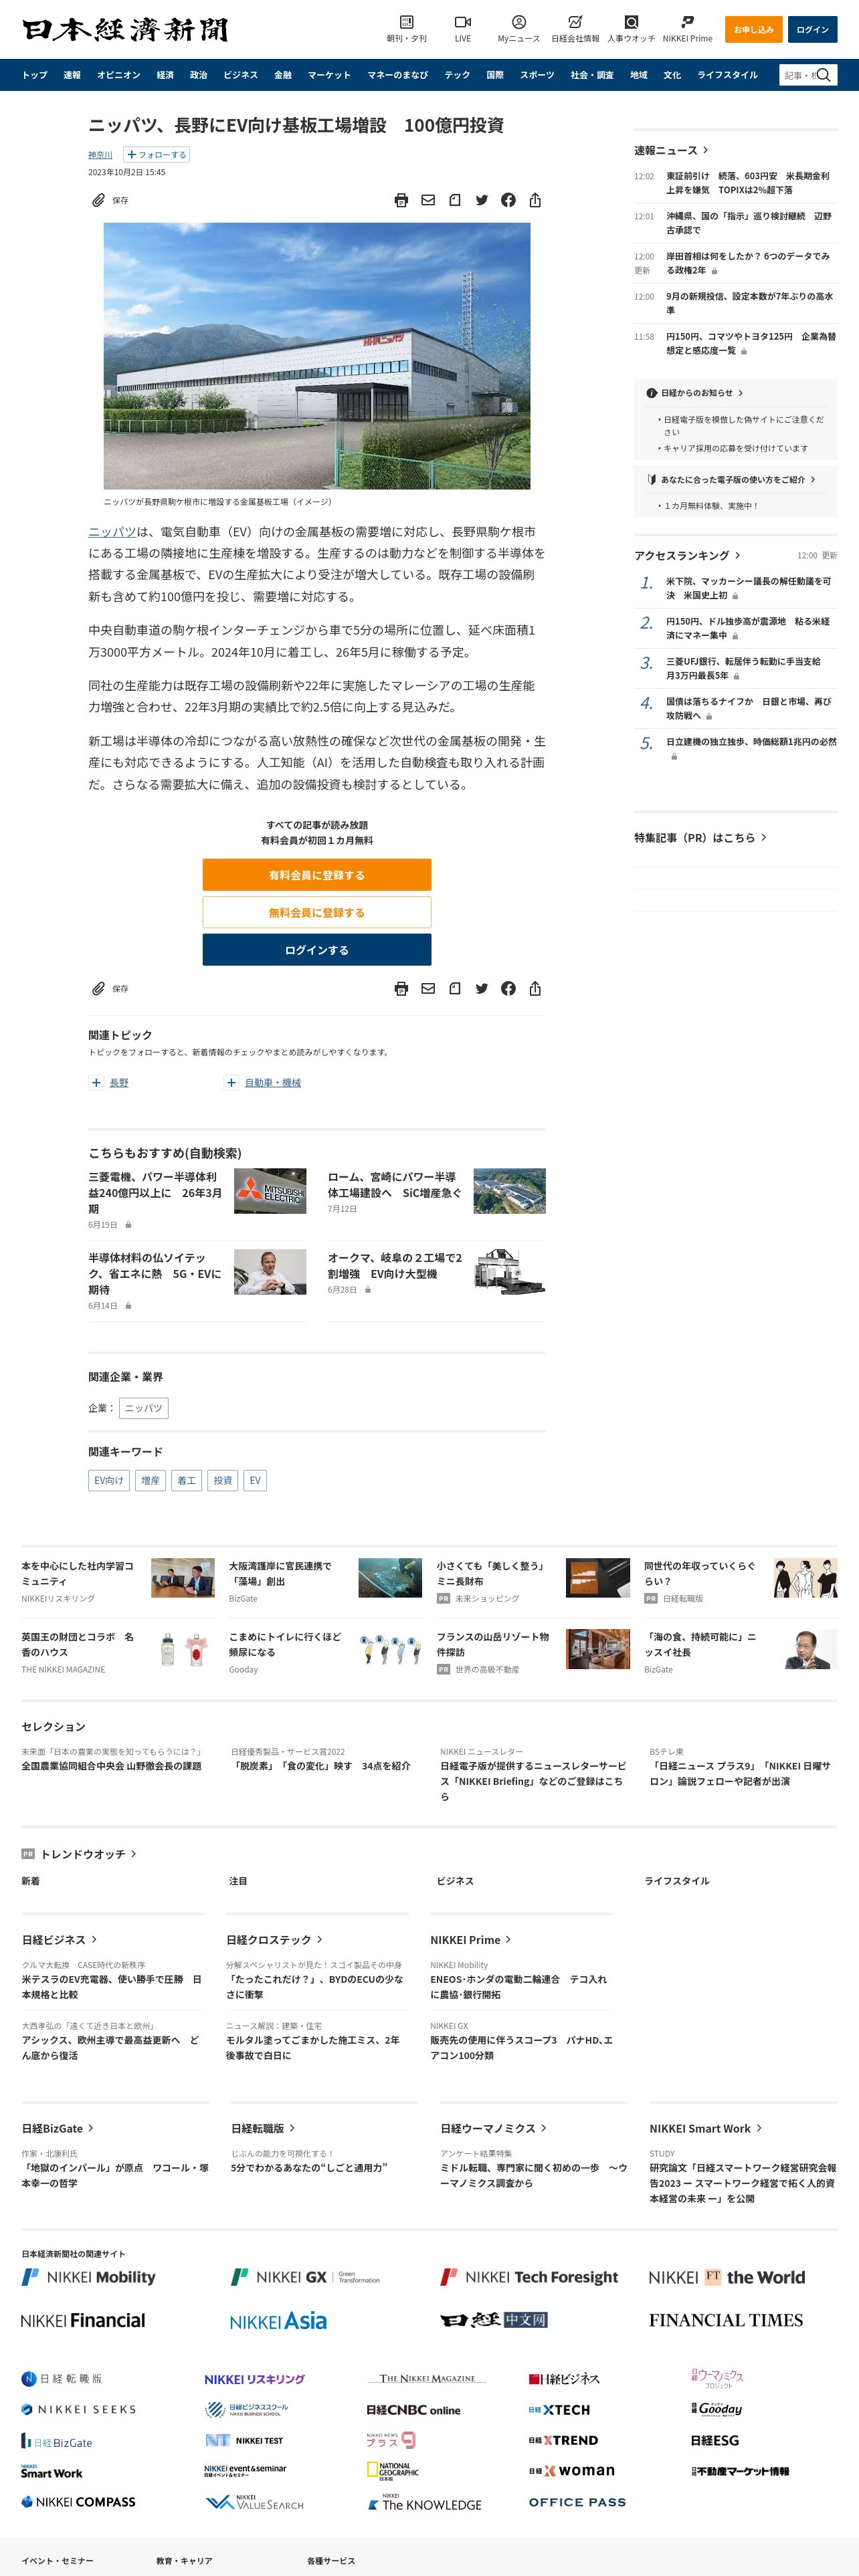Select the マーケット menu item
This screenshot has height=2576, width=859.
tap(329, 75)
